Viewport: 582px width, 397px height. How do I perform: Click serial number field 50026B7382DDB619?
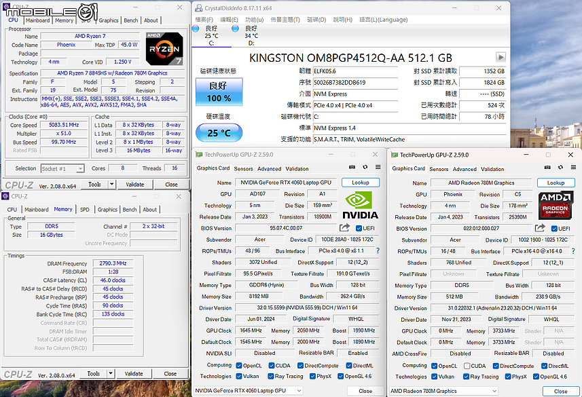355,82
